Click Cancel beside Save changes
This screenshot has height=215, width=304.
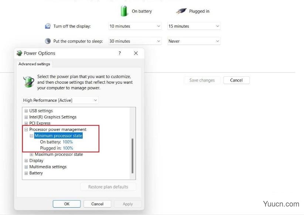tap(236, 80)
